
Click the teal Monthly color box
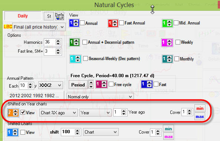[x=164, y=59]
